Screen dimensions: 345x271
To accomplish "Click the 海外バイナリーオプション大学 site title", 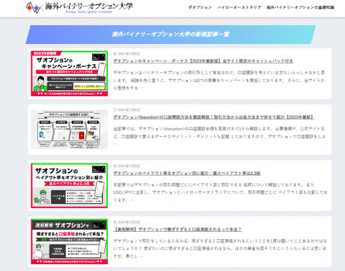I will tap(89, 6).
